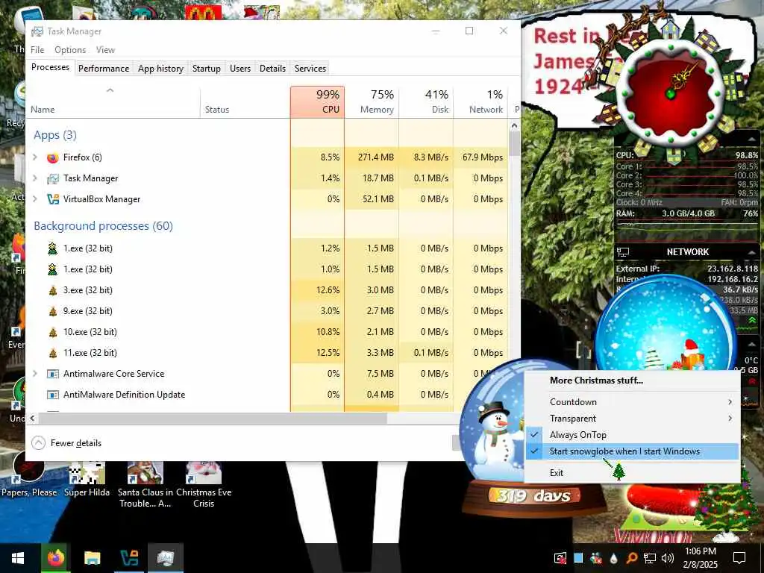Image resolution: width=764 pixels, height=573 pixels.
Task: Click the VirtualBox Manager process icon
Action: (x=53, y=199)
